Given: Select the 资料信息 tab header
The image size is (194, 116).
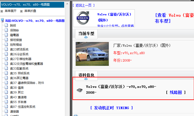Looking at the screenshot, I should coord(86,76).
